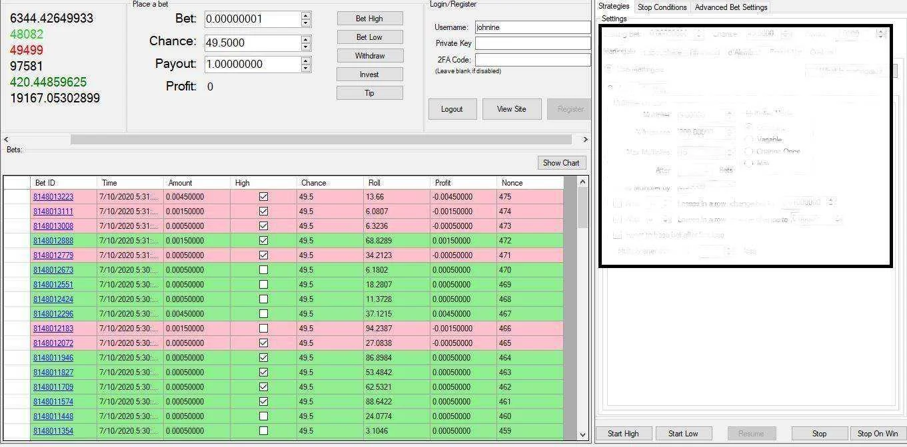Click the Private Key field

[x=532, y=43]
